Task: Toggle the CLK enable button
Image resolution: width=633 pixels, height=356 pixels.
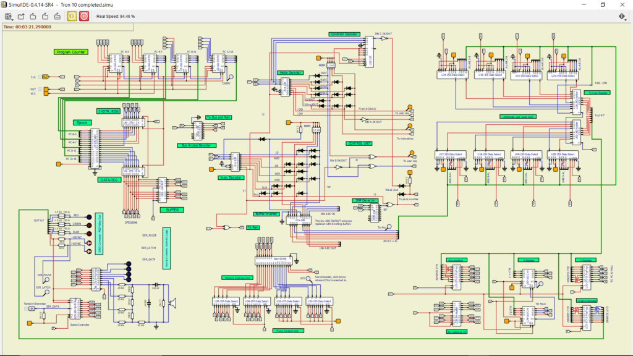Action: click(40, 77)
